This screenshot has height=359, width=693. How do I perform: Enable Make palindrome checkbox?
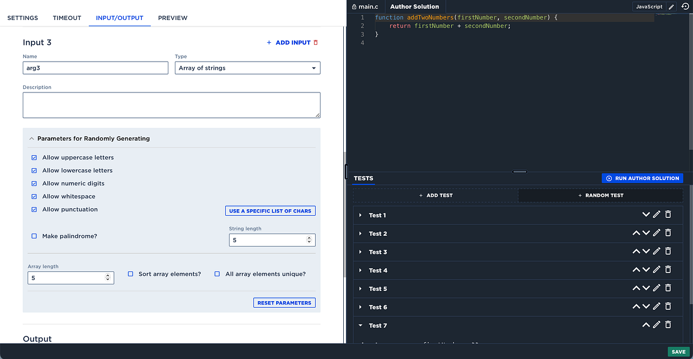(34, 236)
